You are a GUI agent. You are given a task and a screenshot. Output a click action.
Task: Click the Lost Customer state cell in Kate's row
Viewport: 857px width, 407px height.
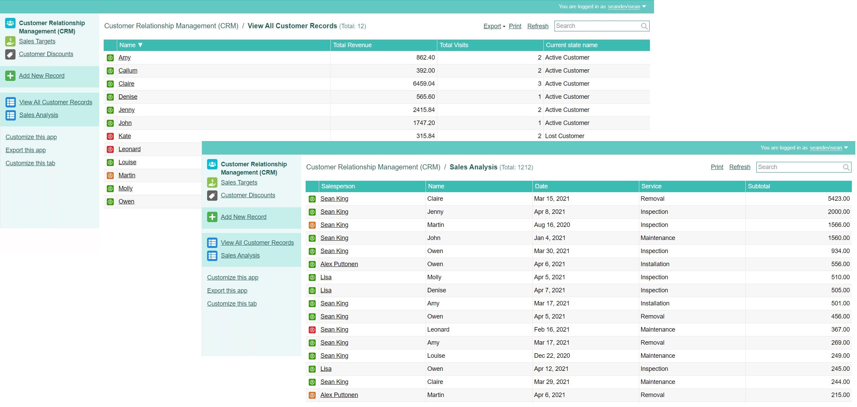click(x=597, y=136)
